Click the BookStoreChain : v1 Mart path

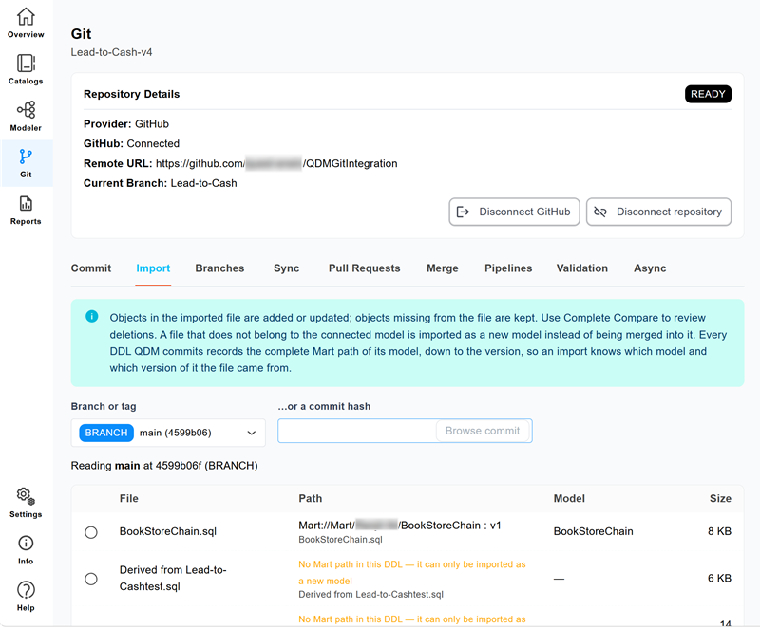click(x=400, y=526)
